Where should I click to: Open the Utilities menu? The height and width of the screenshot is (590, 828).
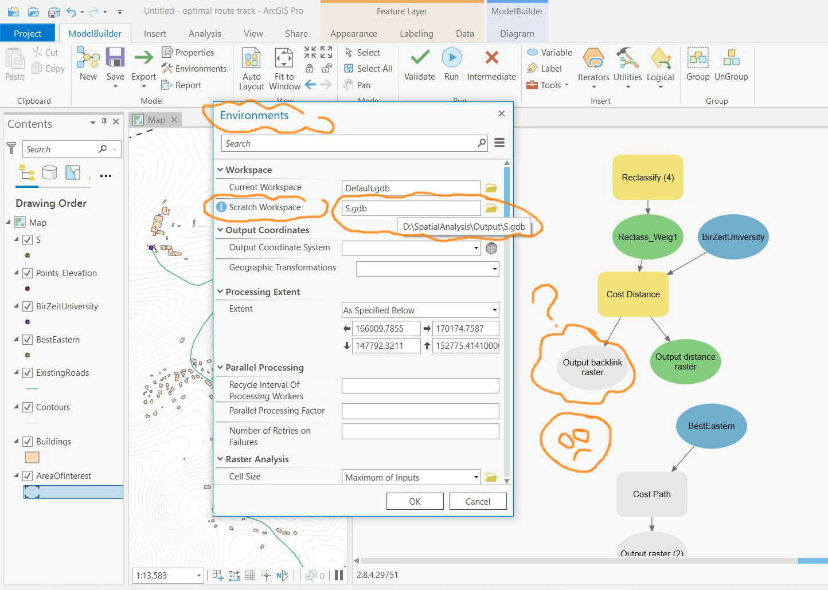[x=628, y=68]
